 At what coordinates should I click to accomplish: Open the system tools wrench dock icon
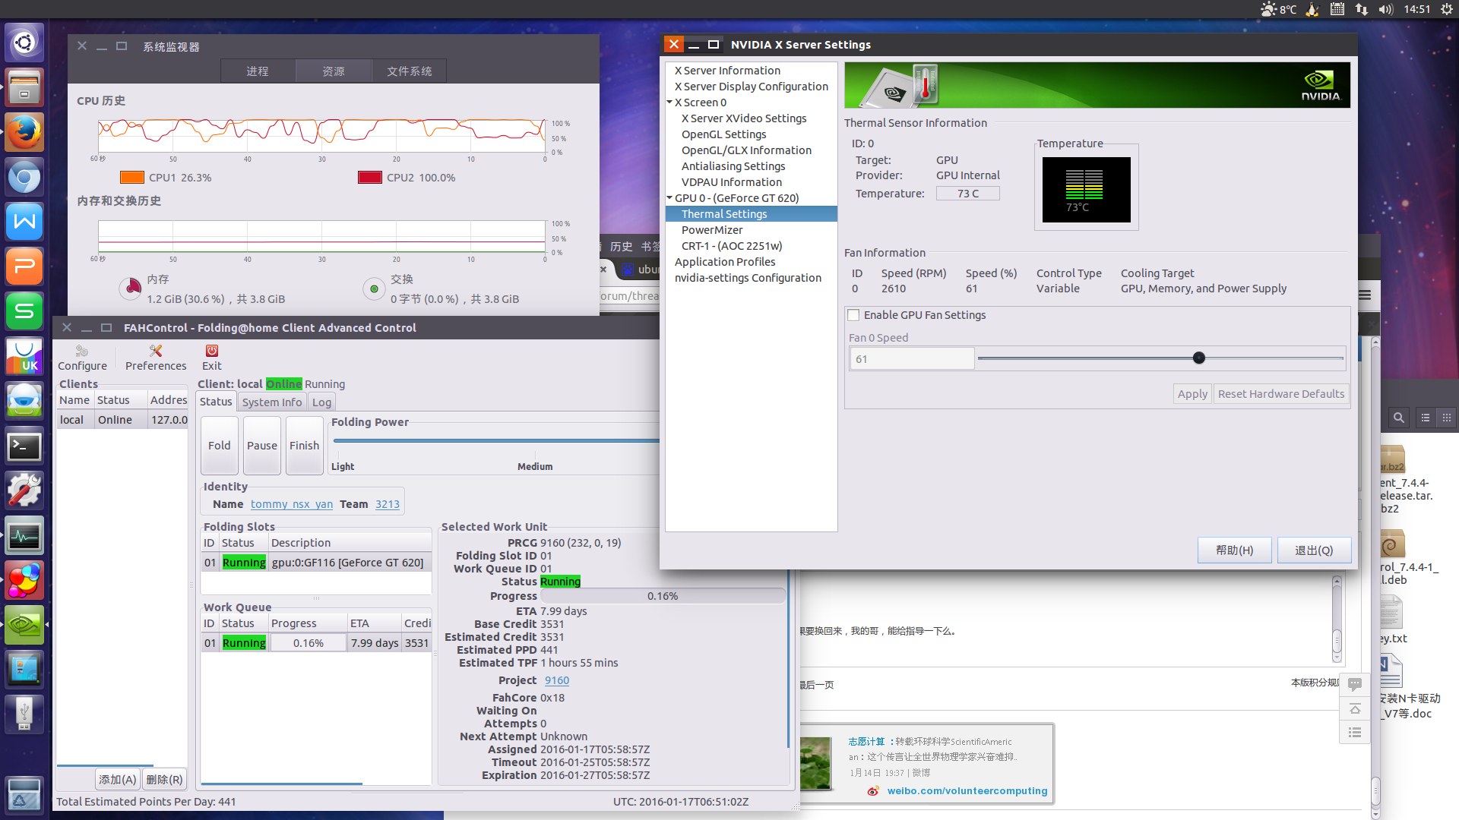pyautogui.click(x=24, y=491)
